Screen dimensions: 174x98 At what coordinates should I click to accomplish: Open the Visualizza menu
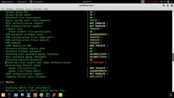coord(20,9)
